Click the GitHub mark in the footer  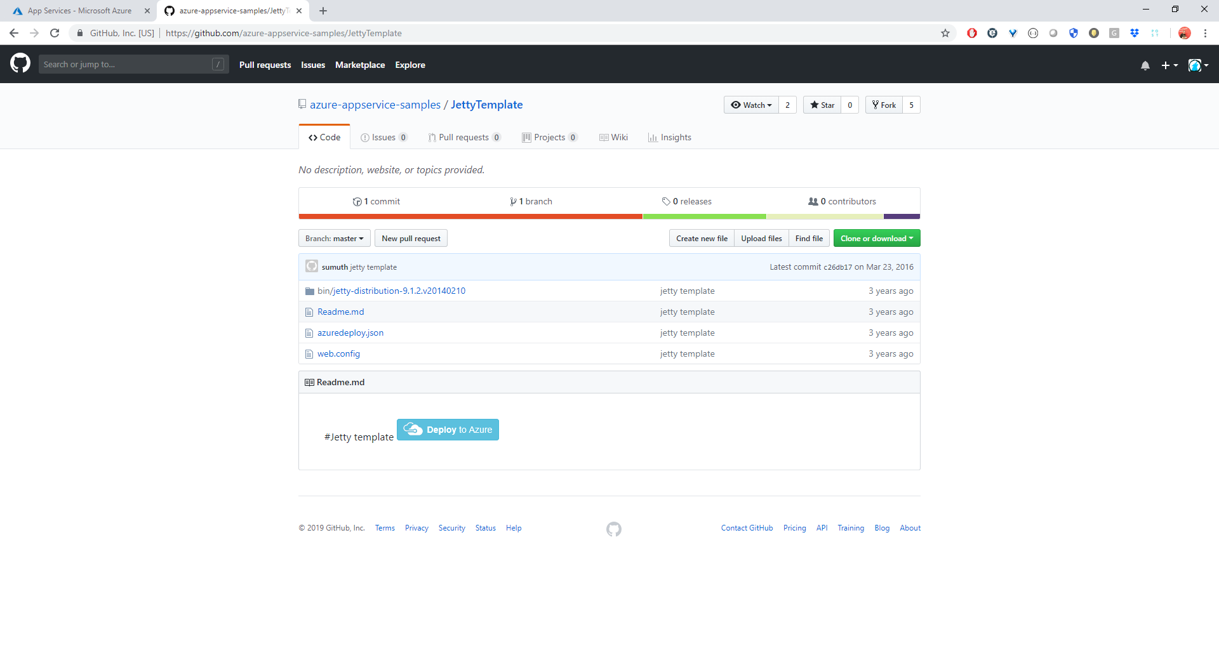[614, 529]
